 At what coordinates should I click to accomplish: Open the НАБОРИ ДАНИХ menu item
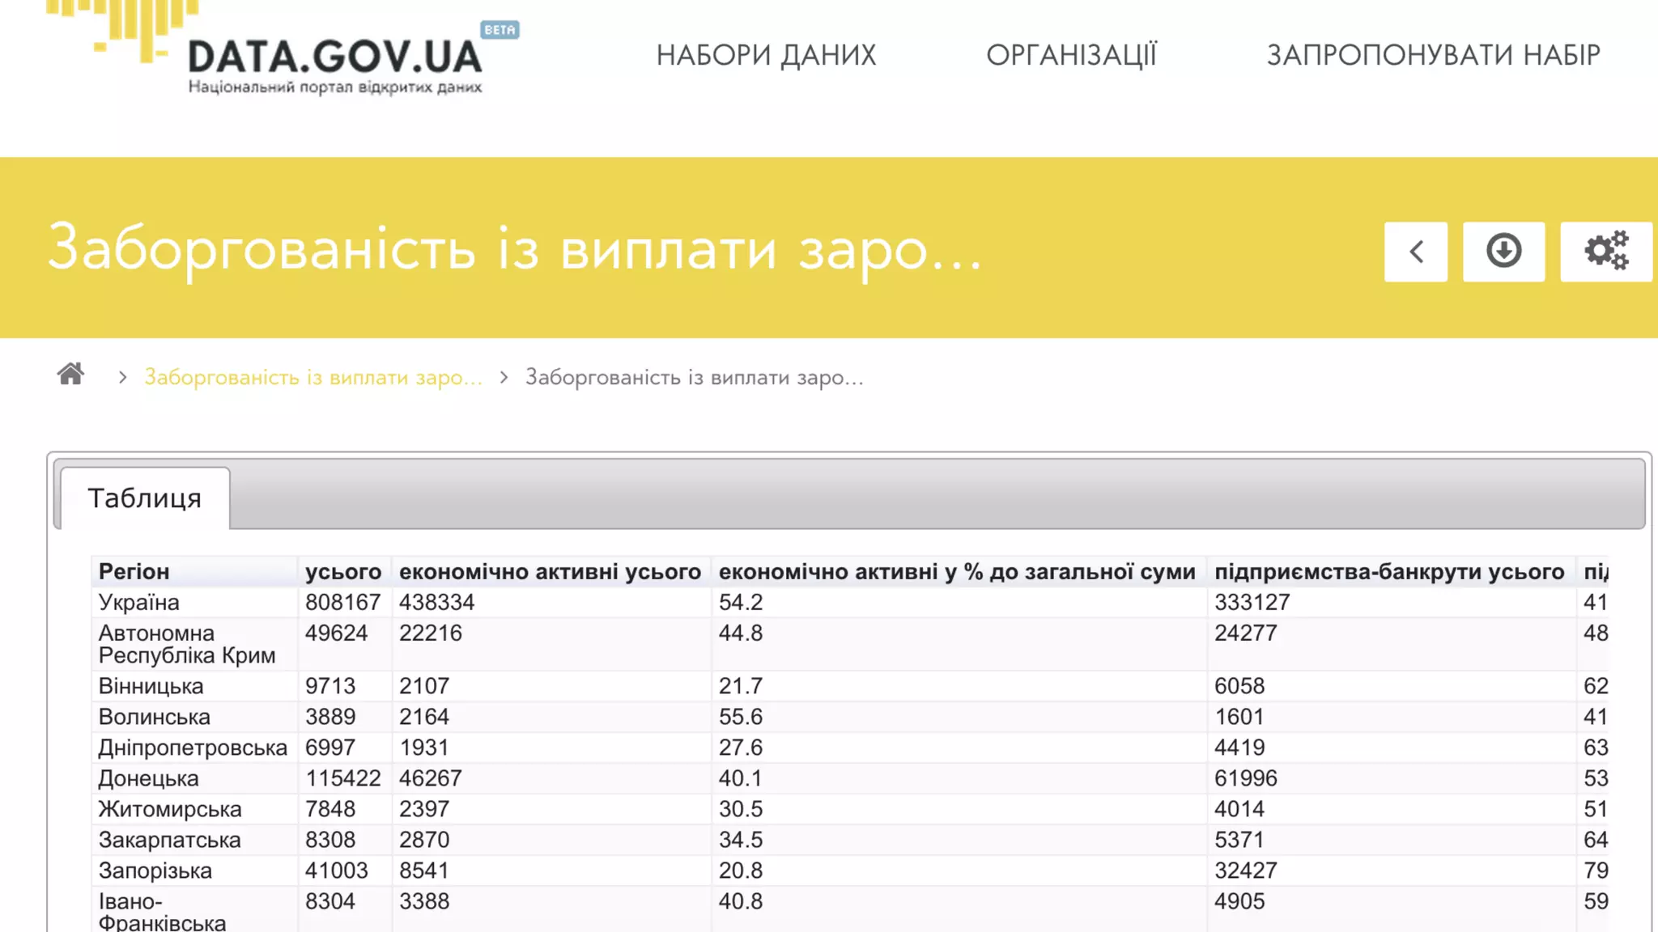(766, 55)
